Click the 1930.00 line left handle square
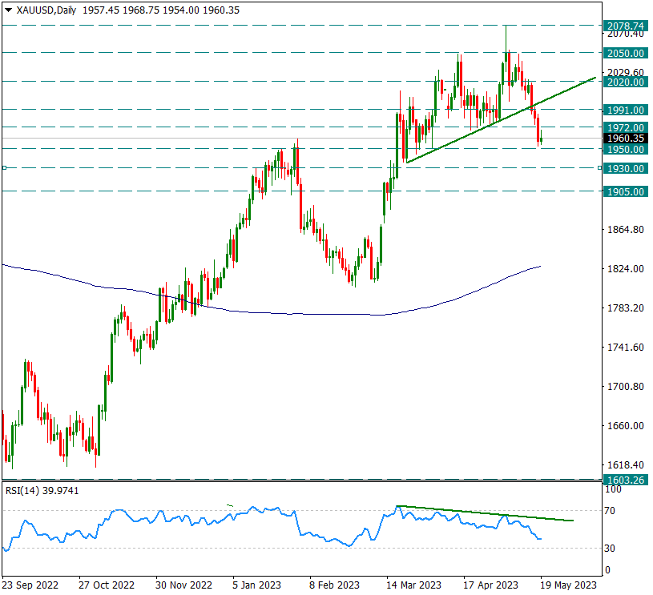This screenshot has width=653, height=595. tap(4, 168)
